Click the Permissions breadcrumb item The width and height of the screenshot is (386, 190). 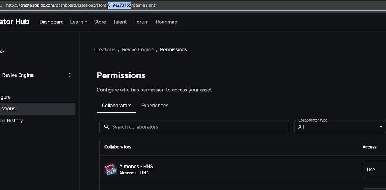(x=173, y=49)
